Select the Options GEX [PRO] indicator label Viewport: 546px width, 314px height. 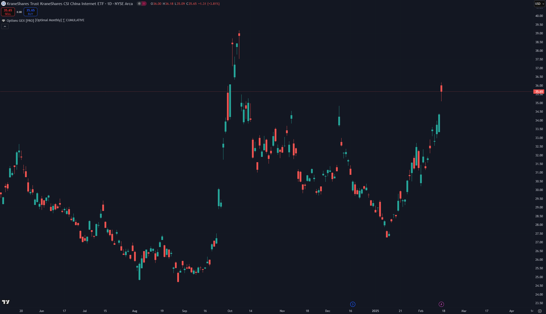coord(20,20)
